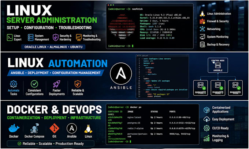The width and height of the screenshot is (249, 149).
Task: Select the "OS: Oracle Linux 9.3" line
Action: 160,15
